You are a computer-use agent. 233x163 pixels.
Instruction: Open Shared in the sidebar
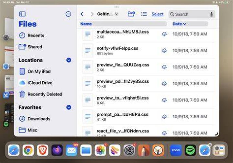(x=30, y=47)
